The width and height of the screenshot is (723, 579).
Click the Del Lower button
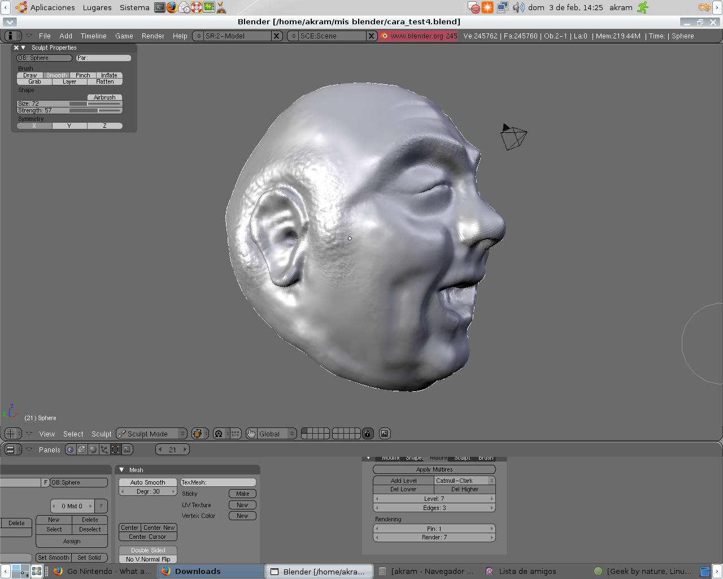(404, 489)
